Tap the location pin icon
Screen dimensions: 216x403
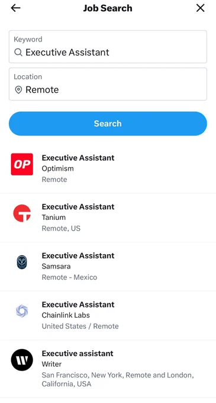[x=18, y=89]
